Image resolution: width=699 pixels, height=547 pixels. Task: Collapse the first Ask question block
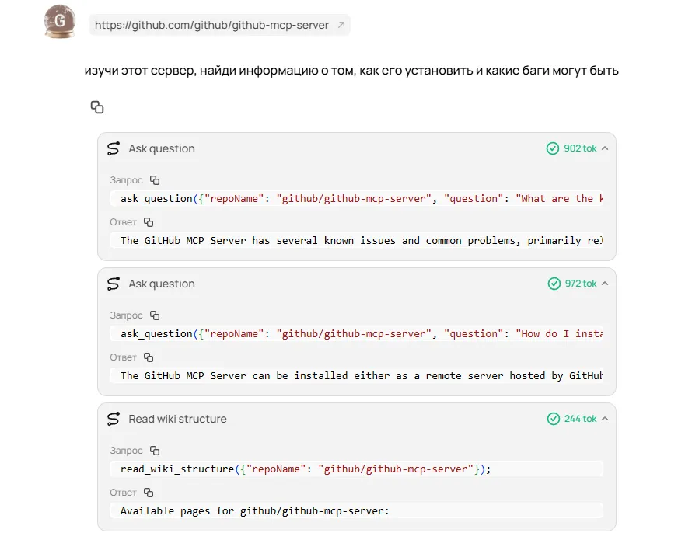[x=605, y=148]
